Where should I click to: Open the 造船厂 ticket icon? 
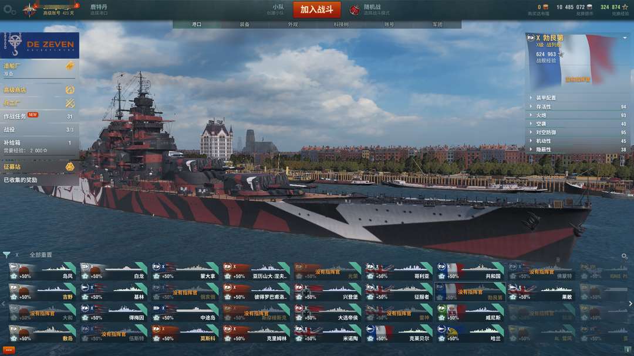point(69,66)
